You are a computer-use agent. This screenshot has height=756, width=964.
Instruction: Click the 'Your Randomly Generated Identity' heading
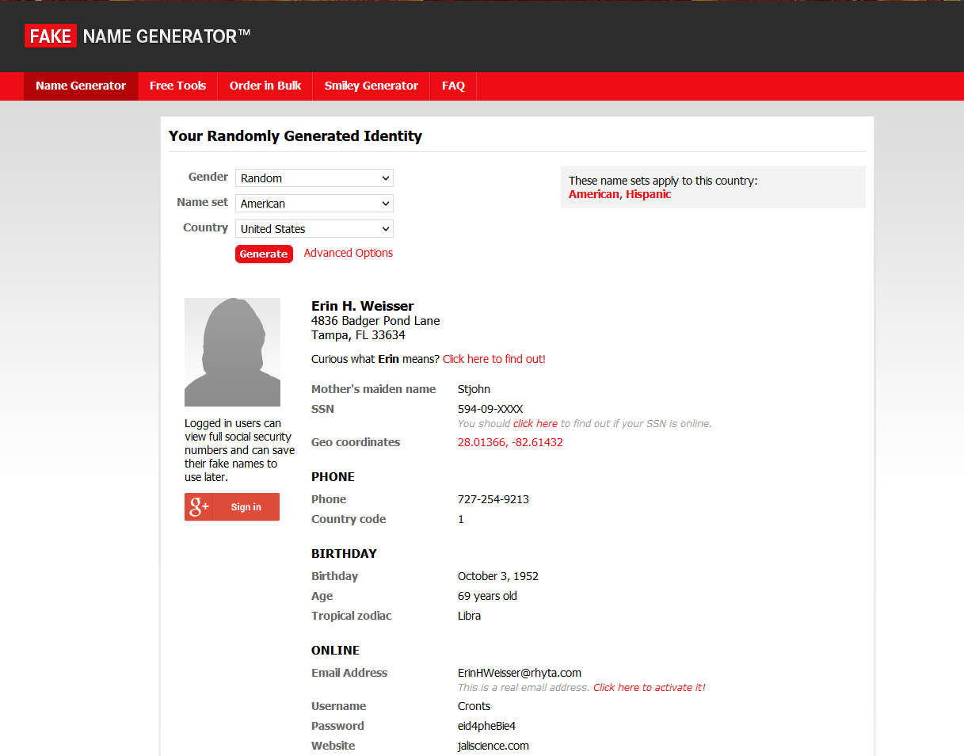pos(295,136)
